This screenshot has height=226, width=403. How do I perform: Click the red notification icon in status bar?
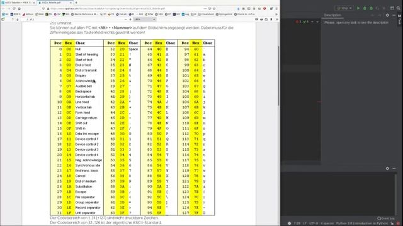398,223
